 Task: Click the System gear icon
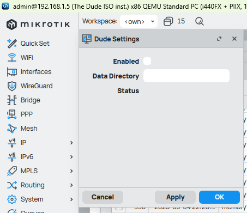(12, 199)
